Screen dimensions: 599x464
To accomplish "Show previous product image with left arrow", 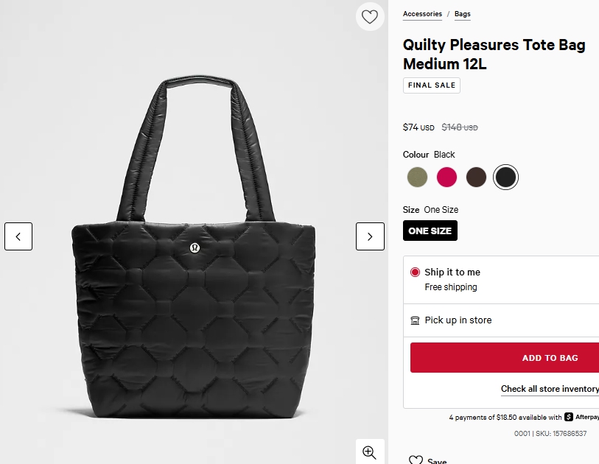I will tap(18, 236).
